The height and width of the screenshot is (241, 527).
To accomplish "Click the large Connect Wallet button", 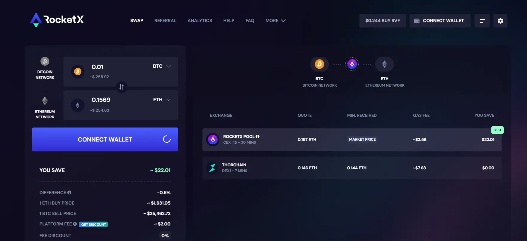I will coord(105,139).
